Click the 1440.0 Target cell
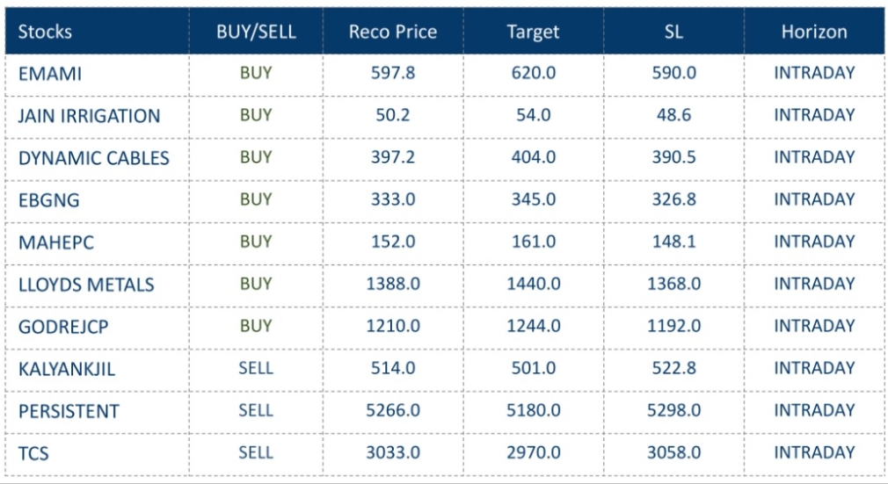888x484 pixels. [x=533, y=285]
